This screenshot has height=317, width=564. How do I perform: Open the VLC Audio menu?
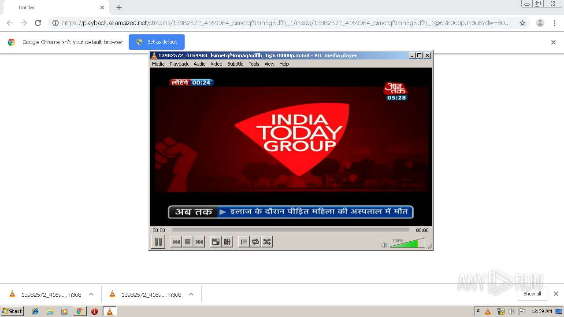tap(200, 64)
